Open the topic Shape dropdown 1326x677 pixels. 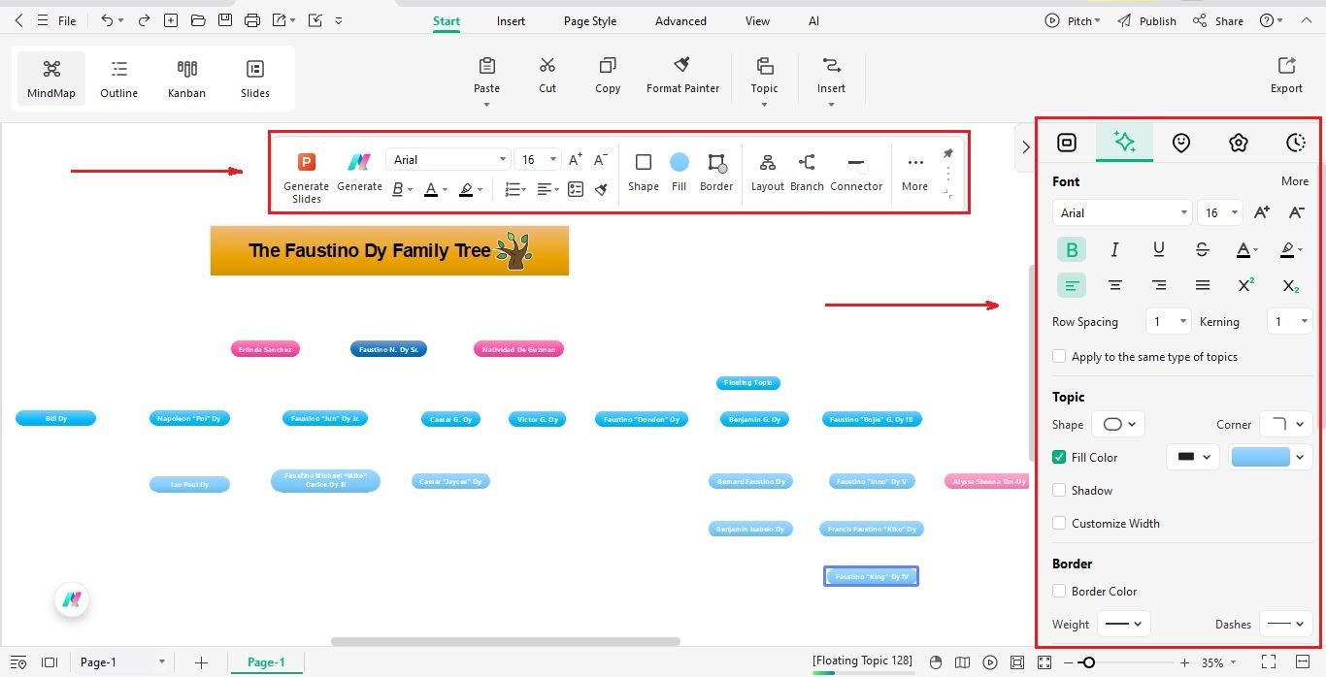[x=1117, y=424]
